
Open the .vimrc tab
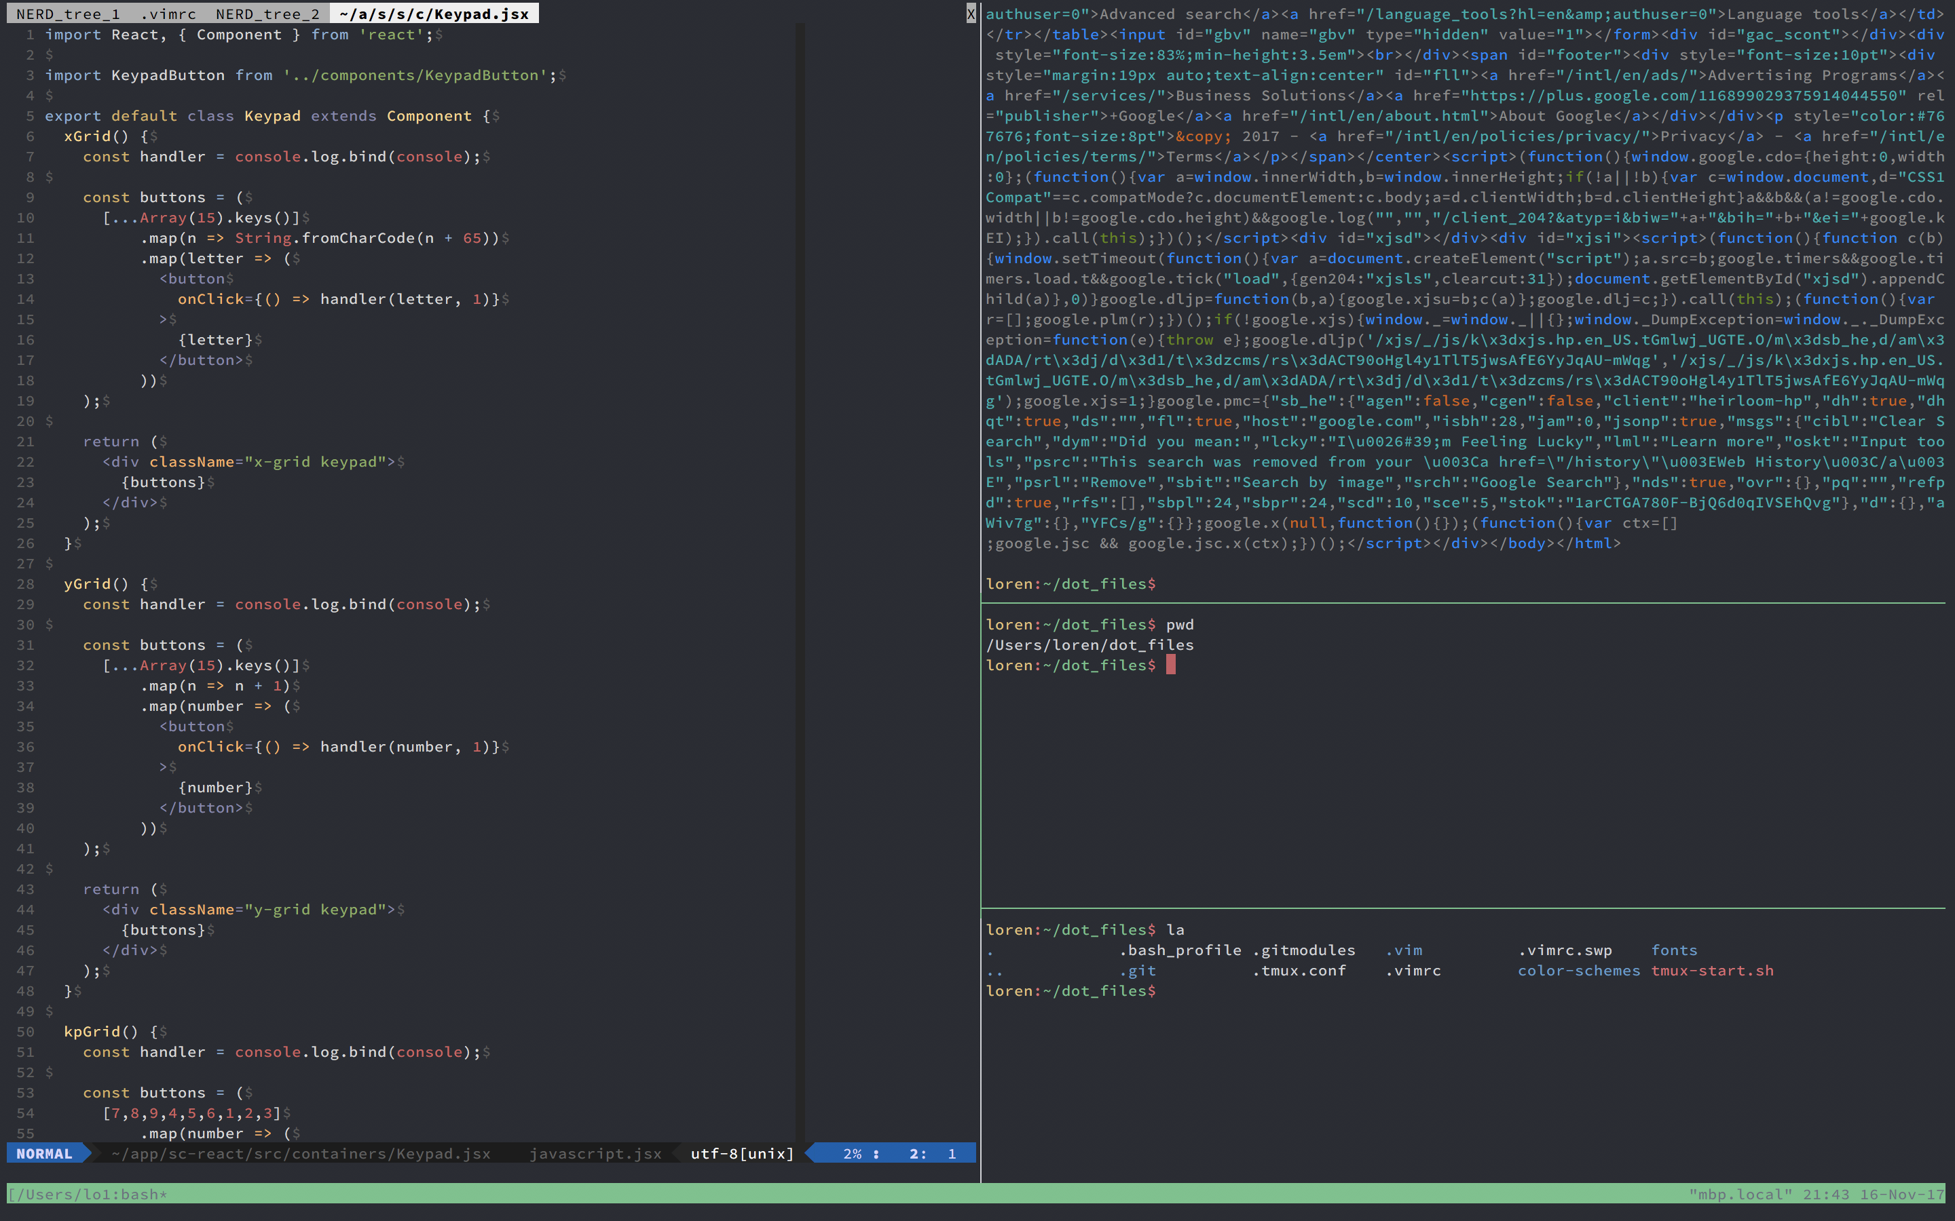point(168,14)
